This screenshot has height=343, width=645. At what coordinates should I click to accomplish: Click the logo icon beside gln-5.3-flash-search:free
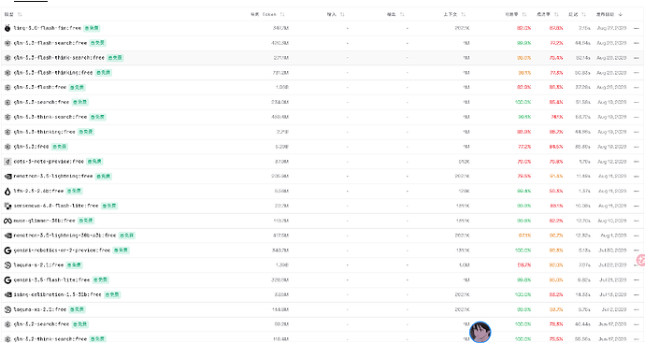pos(7,43)
